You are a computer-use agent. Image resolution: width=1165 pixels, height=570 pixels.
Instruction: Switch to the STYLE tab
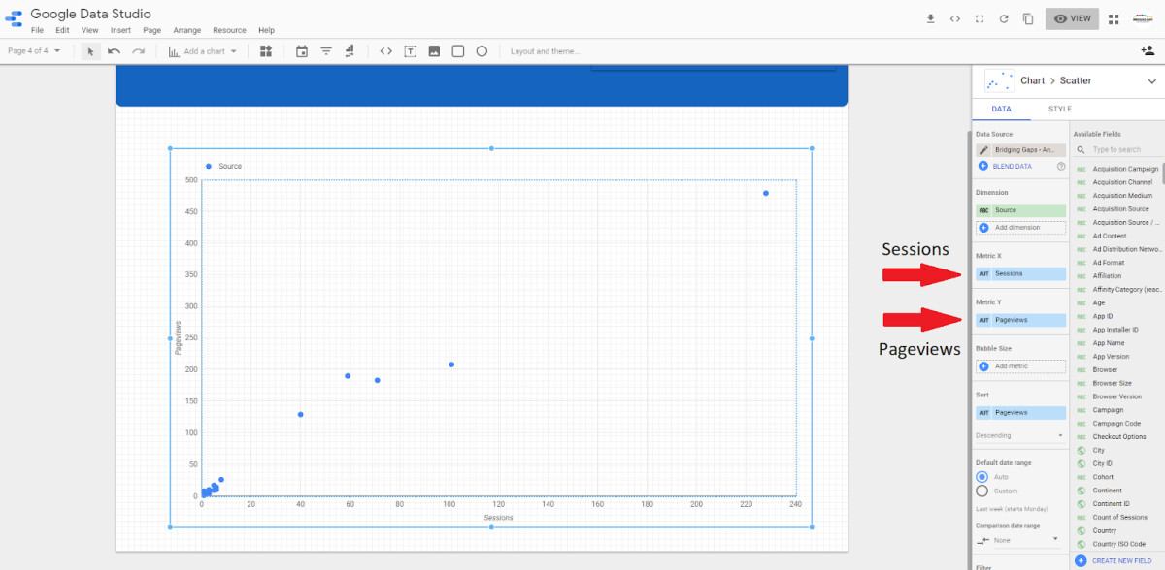click(1061, 109)
